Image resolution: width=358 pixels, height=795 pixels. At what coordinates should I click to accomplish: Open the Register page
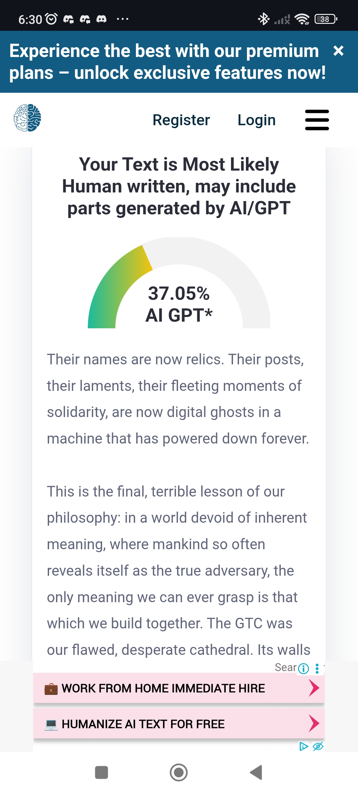tap(181, 120)
